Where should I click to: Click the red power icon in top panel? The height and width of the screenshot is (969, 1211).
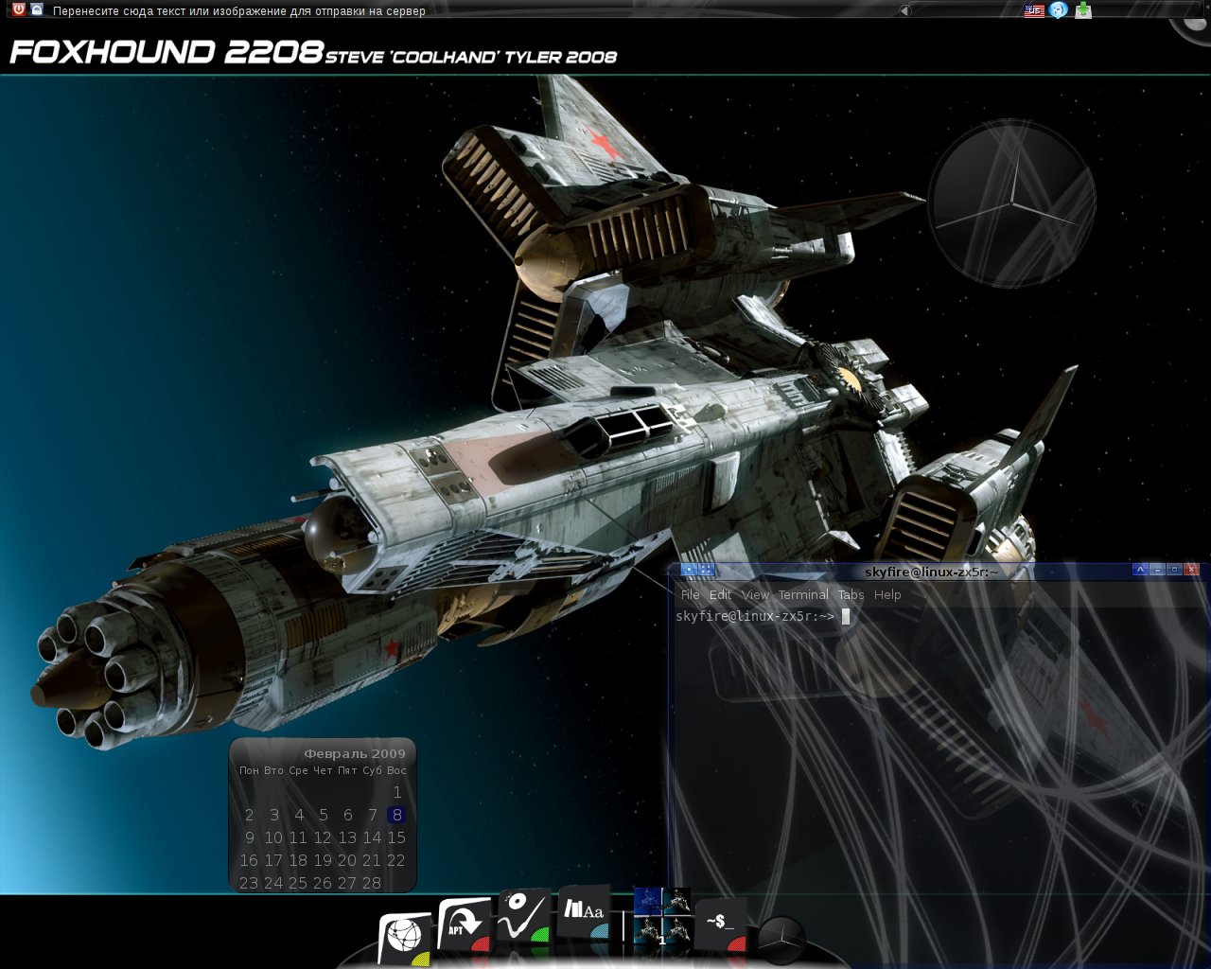18,9
